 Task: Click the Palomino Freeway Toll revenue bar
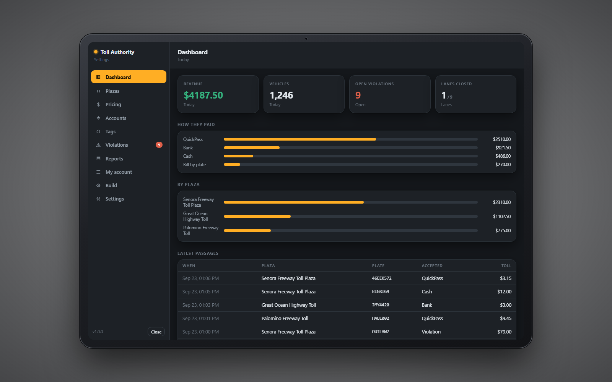click(x=351, y=231)
